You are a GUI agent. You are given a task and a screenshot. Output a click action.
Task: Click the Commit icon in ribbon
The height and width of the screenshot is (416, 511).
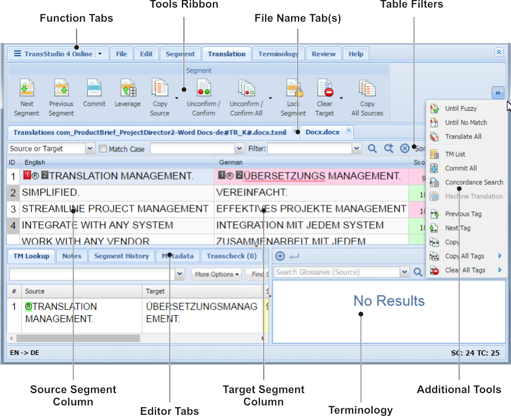click(94, 88)
